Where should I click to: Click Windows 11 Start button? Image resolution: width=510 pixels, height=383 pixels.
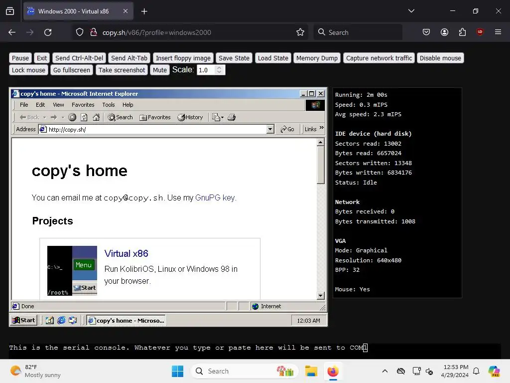(x=178, y=371)
